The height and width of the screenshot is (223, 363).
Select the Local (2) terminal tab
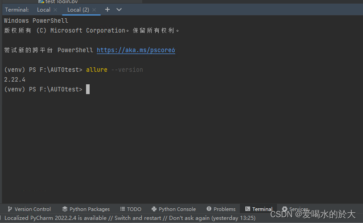click(x=78, y=10)
